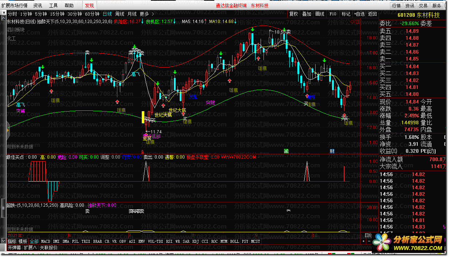Switch indicator to KDJ
Screen dimensions: 449x257
[196, 241]
